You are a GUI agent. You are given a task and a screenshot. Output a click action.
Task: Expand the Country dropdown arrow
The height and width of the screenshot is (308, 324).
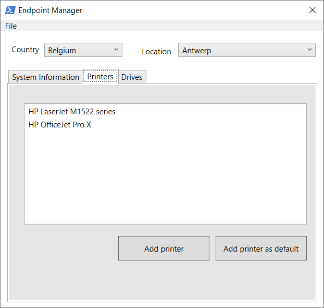pos(116,50)
